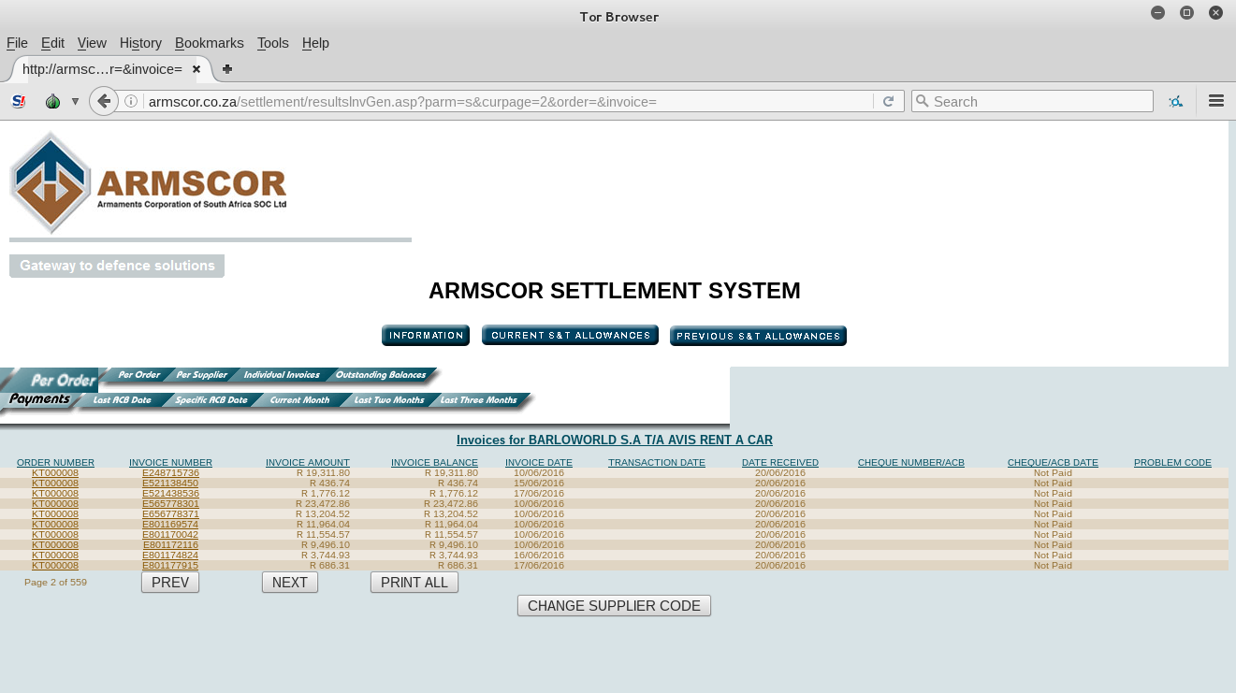Image resolution: width=1236 pixels, height=693 pixels.
Task: Sort by ORDER NUMBER column header
Action: click(55, 463)
